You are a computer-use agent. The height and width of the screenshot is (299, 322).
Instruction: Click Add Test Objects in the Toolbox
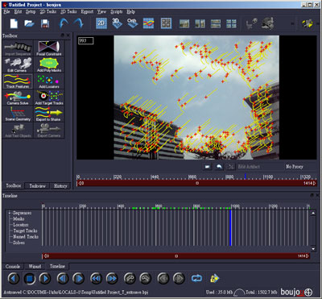18,131
